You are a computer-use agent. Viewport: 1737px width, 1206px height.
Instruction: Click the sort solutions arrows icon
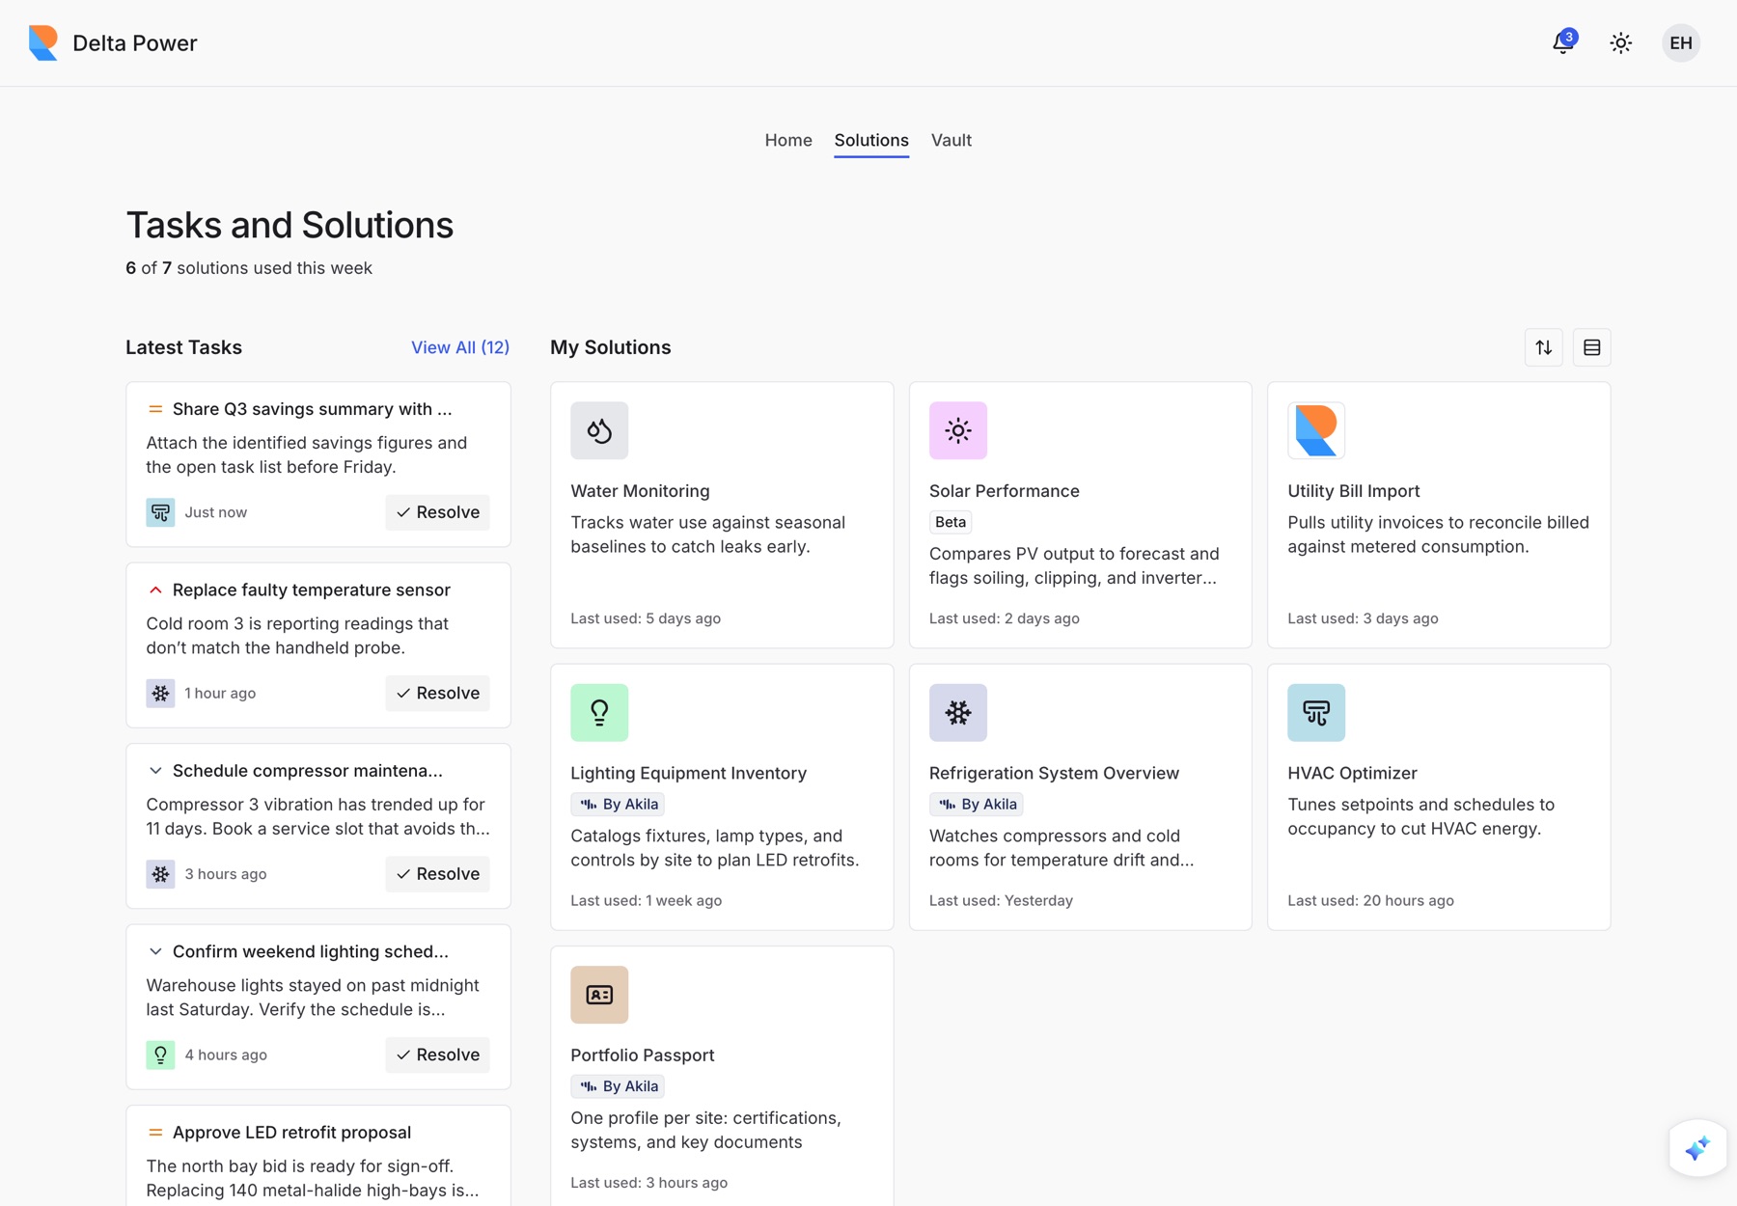coord(1544,347)
